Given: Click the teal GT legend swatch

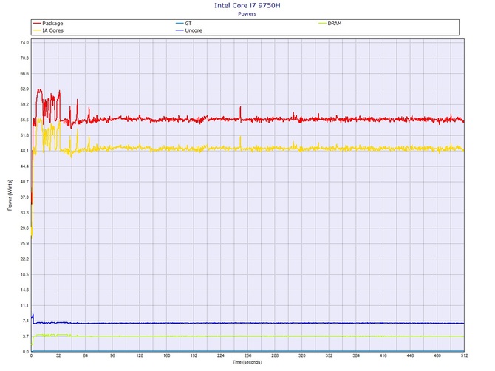Looking at the screenshot, I should click(180, 24).
